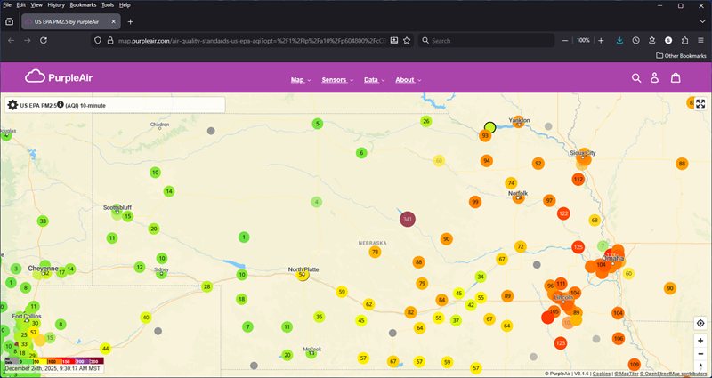Open Firefox downloads panel

click(x=619, y=40)
